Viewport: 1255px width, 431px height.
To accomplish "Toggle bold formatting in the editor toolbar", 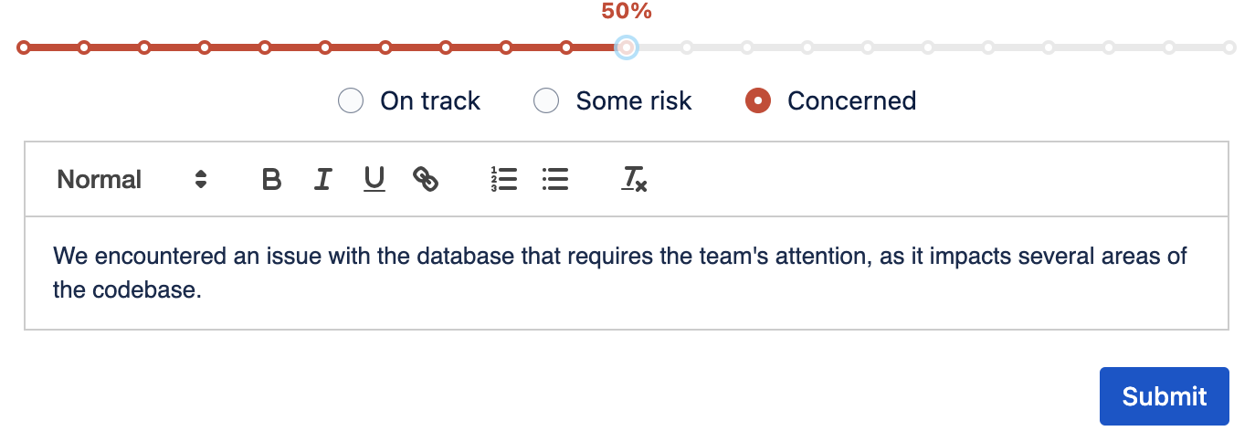I will point(271,179).
